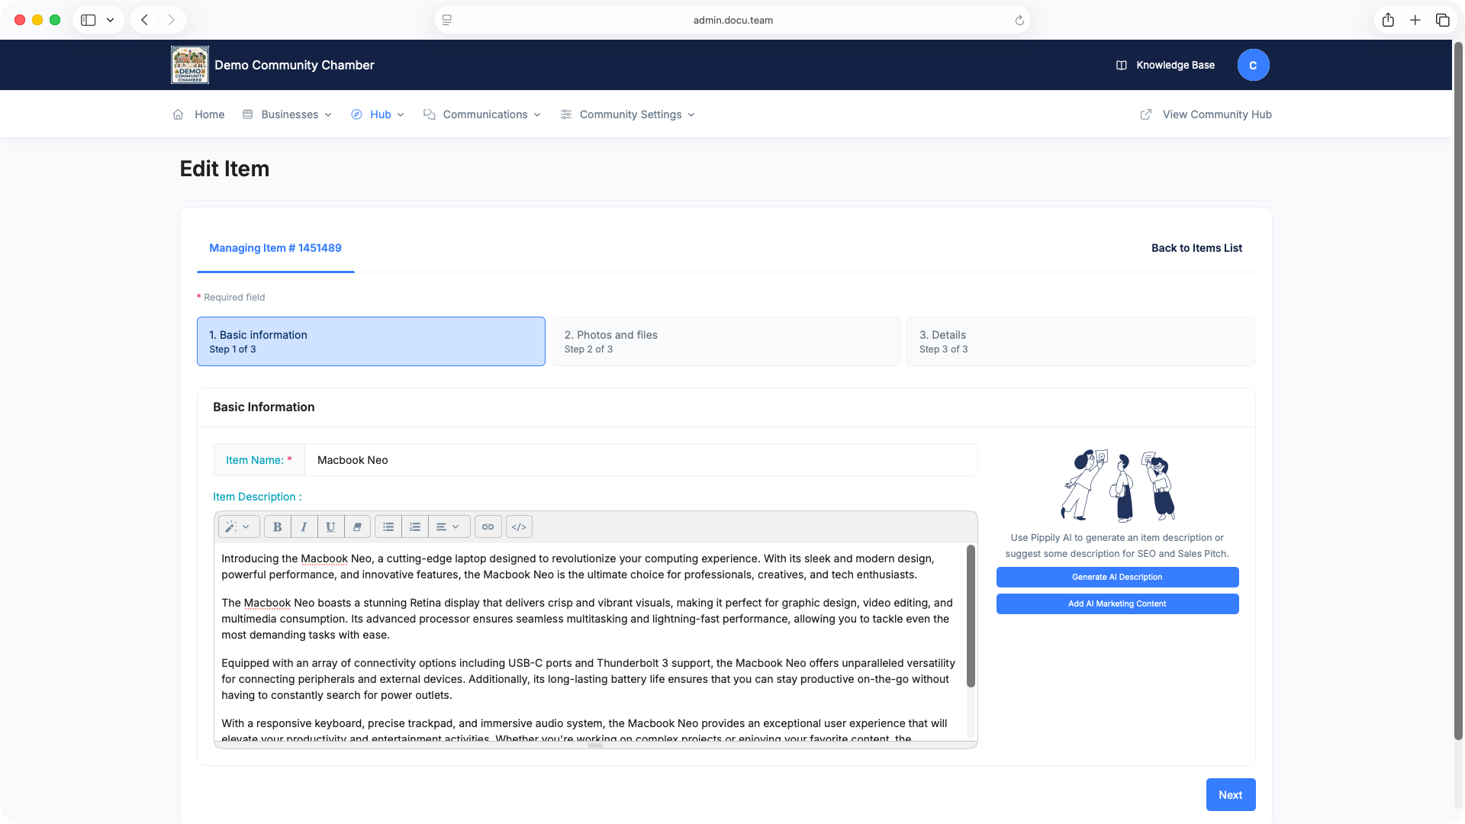Click the eraser remove-format icon
This screenshot has width=1465, height=824.
coord(357,526)
